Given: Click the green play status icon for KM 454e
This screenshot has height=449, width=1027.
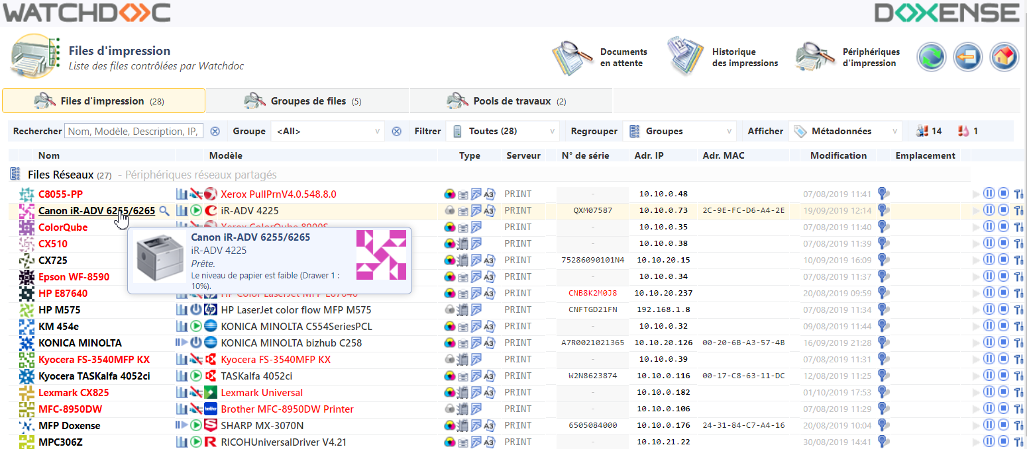Looking at the screenshot, I should (196, 327).
